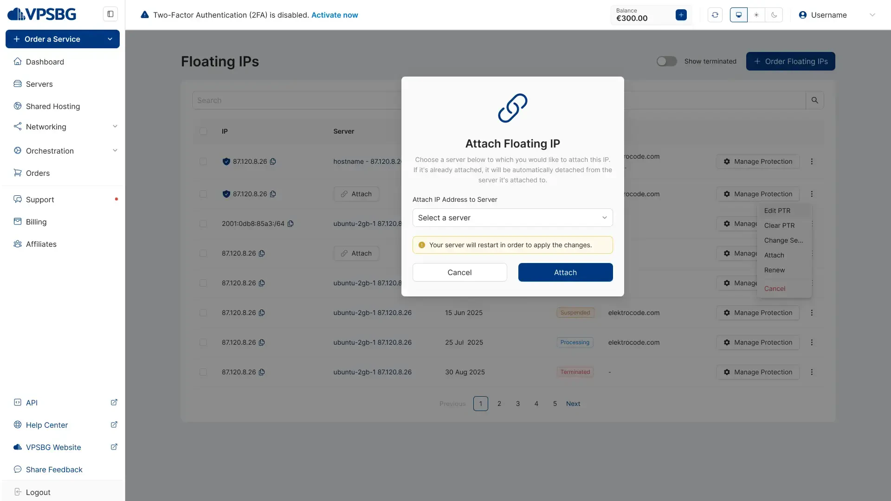Collapse the sidebar with the panel icon
The width and height of the screenshot is (891, 501).
110,14
